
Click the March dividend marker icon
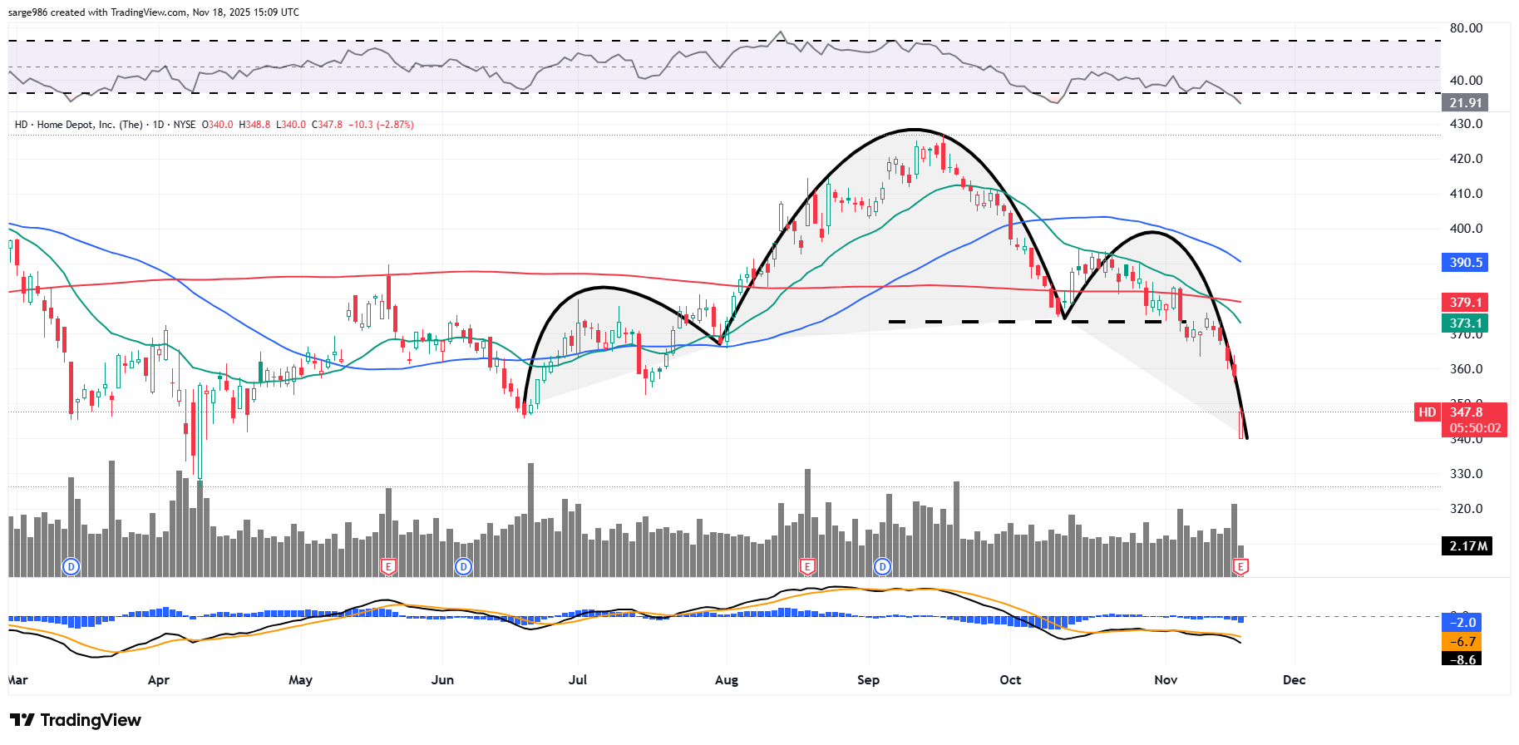coord(72,566)
